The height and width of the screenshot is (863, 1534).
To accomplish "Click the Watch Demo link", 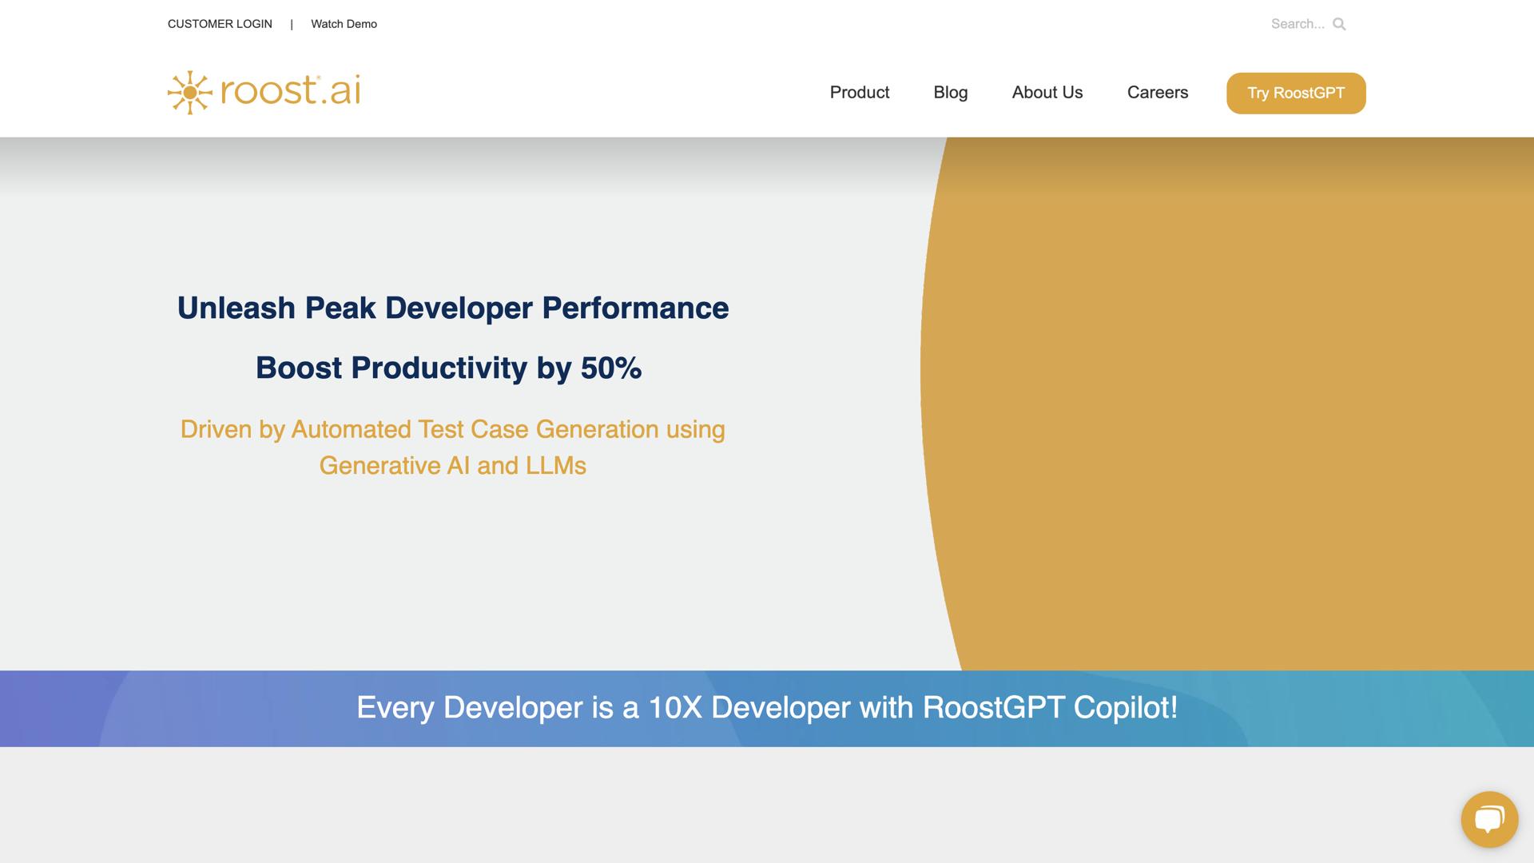I will (344, 24).
